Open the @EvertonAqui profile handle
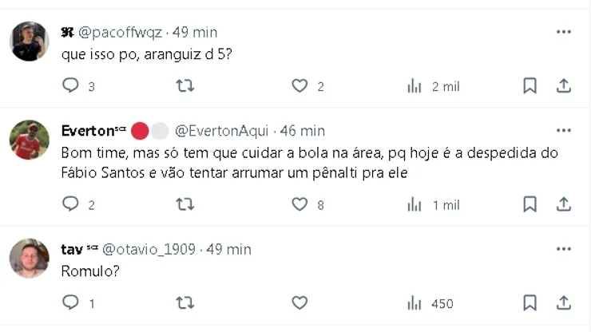Viewport: 591px width, 332px height. click(221, 131)
